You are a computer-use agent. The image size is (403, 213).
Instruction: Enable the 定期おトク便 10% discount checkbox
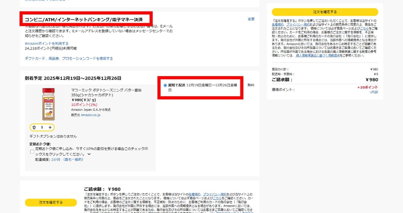tap(32, 152)
